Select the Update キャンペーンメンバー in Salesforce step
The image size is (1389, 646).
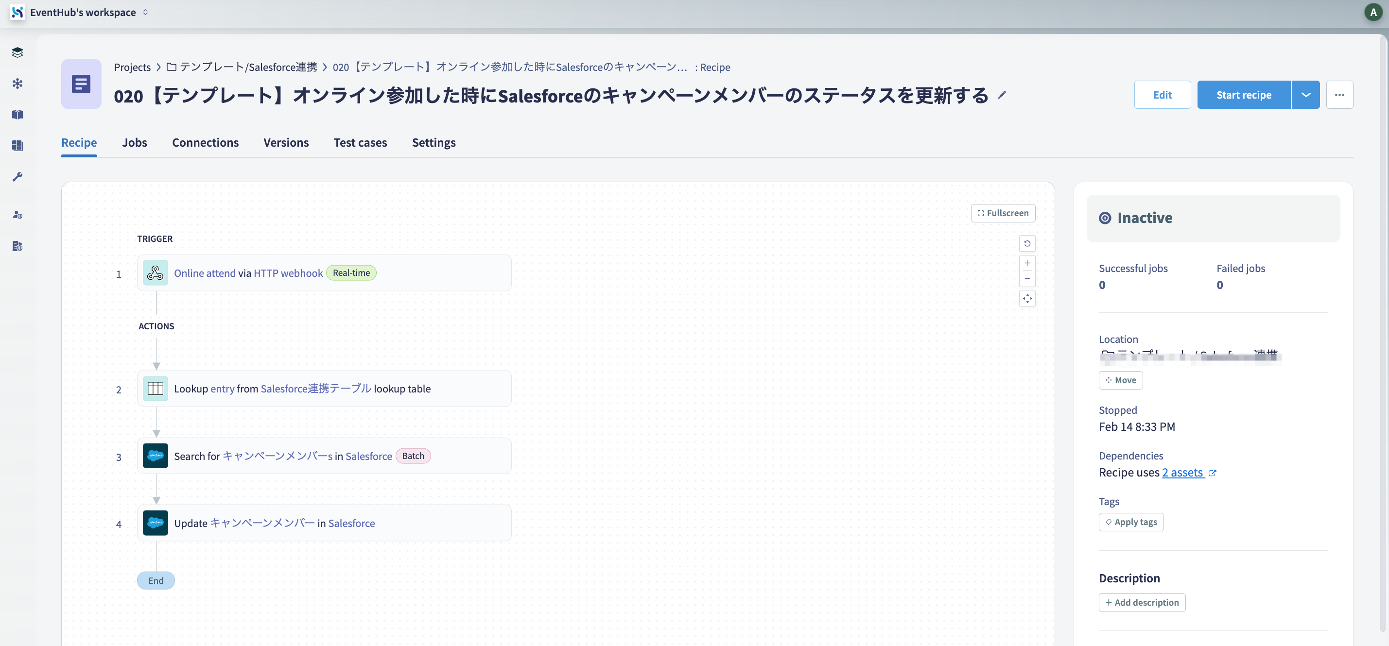(x=324, y=523)
